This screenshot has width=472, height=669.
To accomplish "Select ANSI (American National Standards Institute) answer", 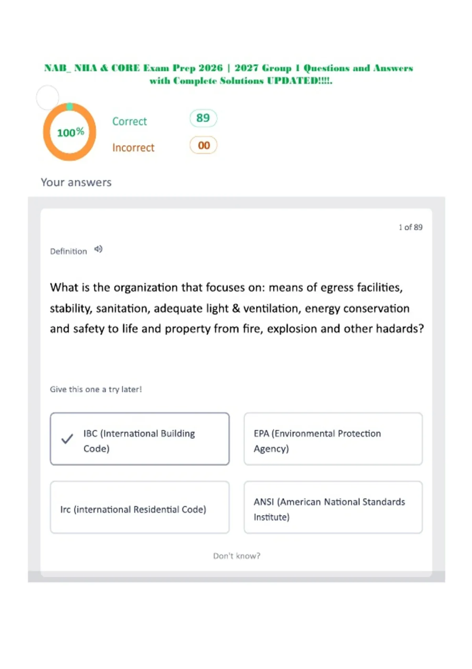I will [333, 507].
